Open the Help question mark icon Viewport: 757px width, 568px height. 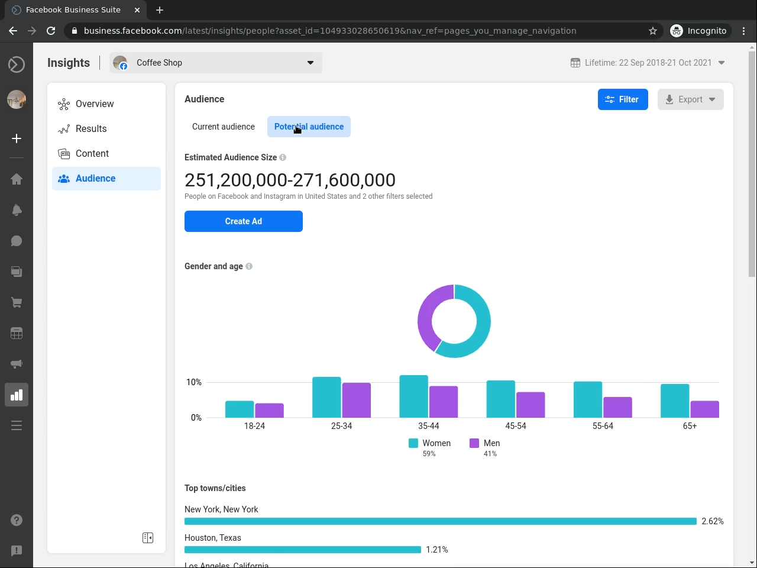coord(17,520)
